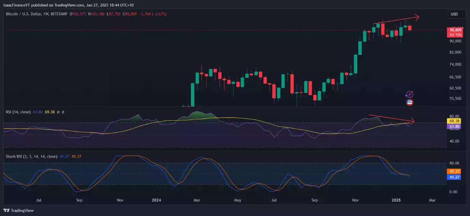Viewport: 470px width, 216px height.
Task: Click the blue 41.27 Stoch RSI label
Action: [454, 177]
